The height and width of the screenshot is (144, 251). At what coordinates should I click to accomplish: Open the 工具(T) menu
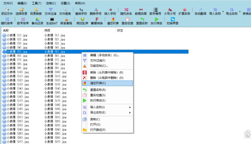pyautogui.click(x=36, y=3)
